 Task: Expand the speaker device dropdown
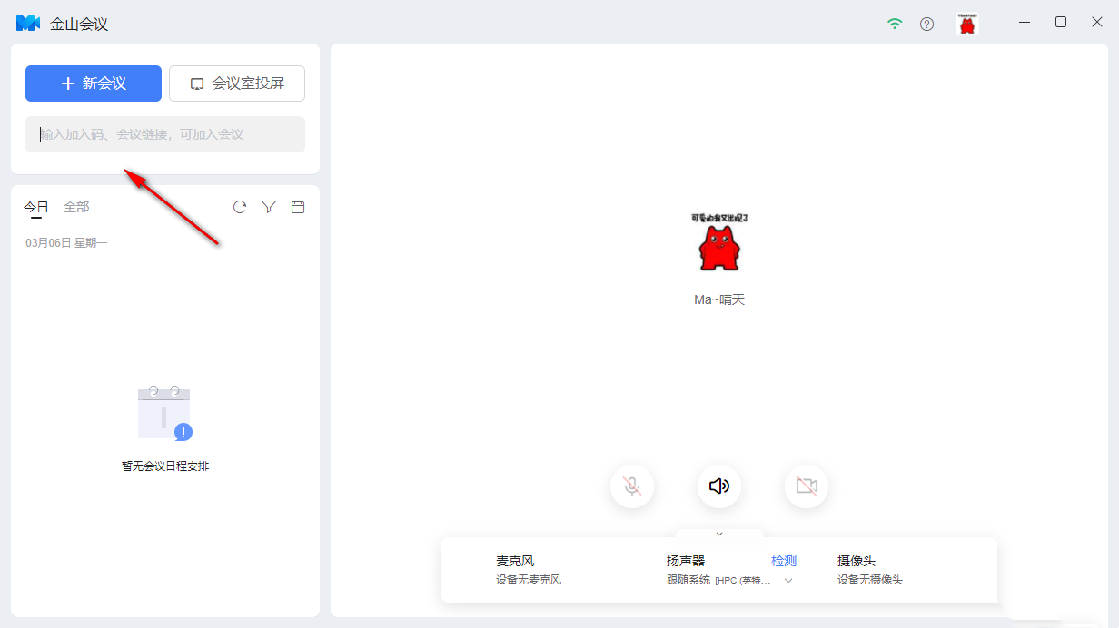pos(788,581)
